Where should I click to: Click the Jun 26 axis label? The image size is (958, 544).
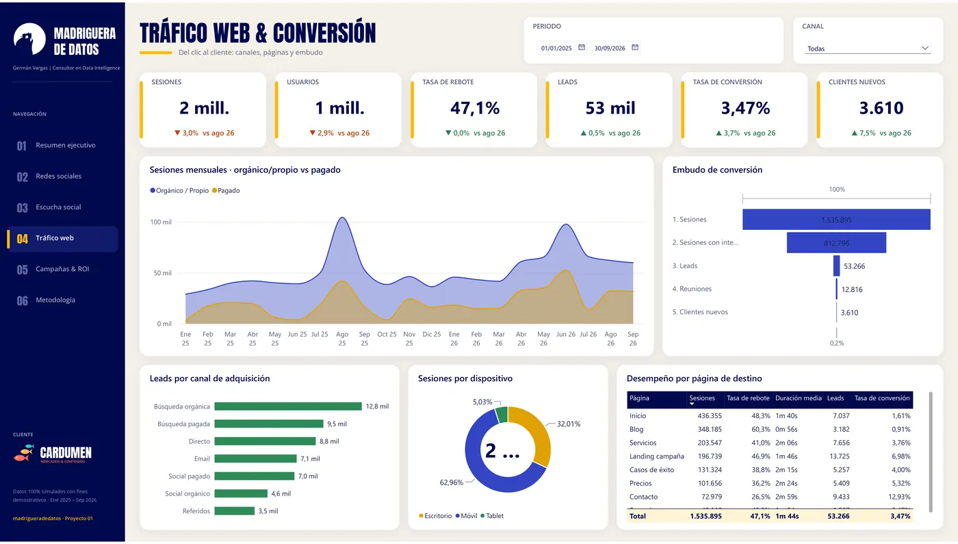(x=566, y=335)
